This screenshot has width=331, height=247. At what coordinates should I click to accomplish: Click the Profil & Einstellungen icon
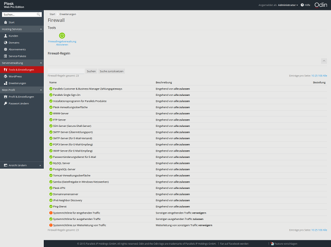(6, 97)
